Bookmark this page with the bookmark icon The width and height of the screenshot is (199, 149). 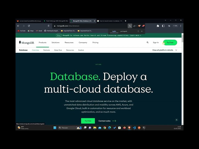pyautogui.click(x=49, y=26)
